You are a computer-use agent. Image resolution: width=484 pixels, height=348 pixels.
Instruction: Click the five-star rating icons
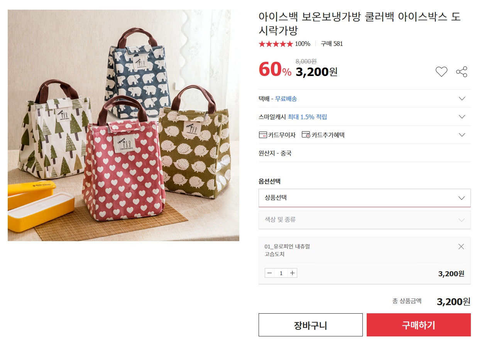276,44
